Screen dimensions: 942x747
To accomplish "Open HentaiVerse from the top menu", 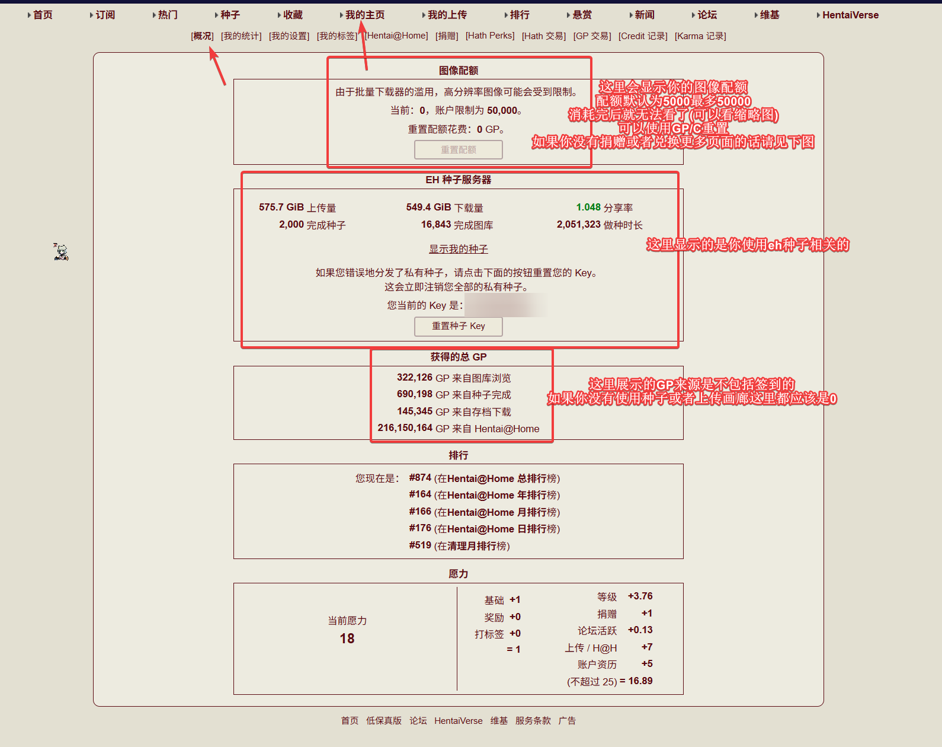I will (x=850, y=15).
